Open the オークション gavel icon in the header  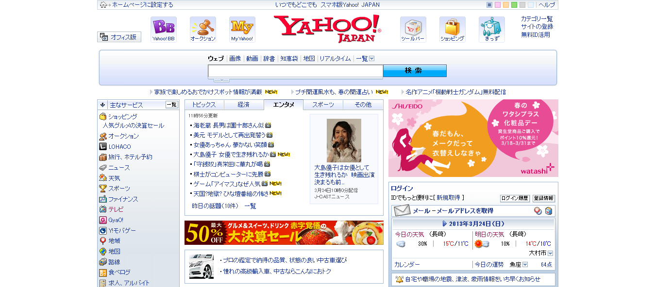pyautogui.click(x=203, y=30)
